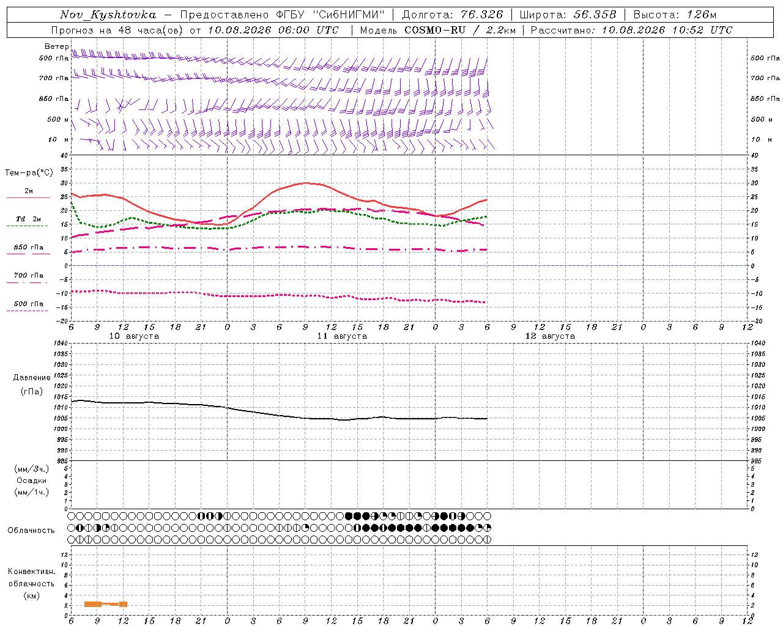Click the 12 августа date label
The width and height of the screenshot is (783, 626).
(x=550, y=336)
